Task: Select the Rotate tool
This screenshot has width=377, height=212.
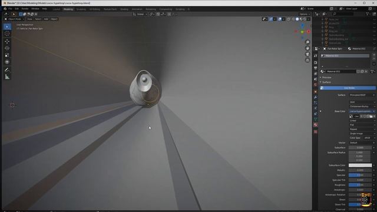Action: 7,48
